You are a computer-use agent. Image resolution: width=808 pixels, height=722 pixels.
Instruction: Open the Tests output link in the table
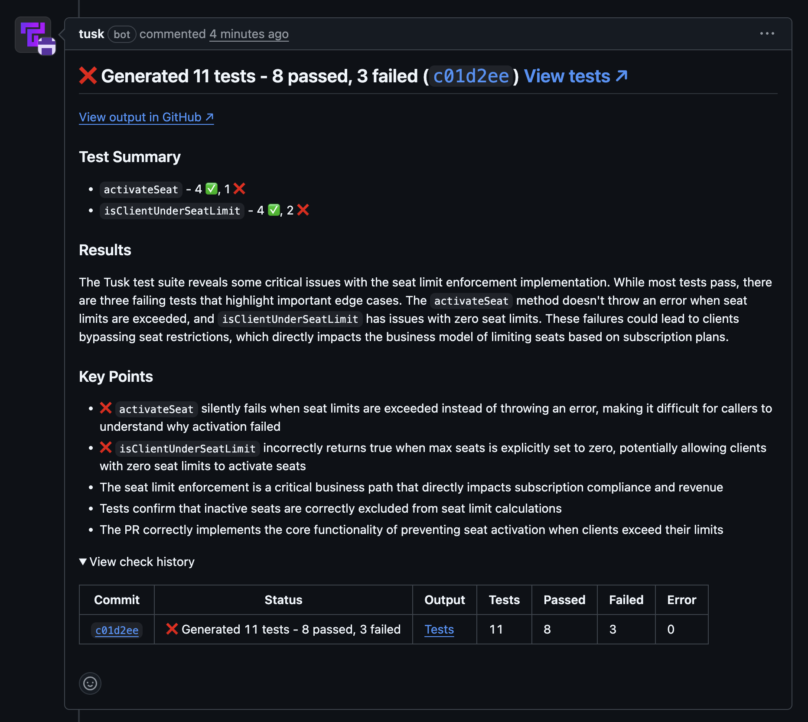pyautogui.click(x=439, y=630)
